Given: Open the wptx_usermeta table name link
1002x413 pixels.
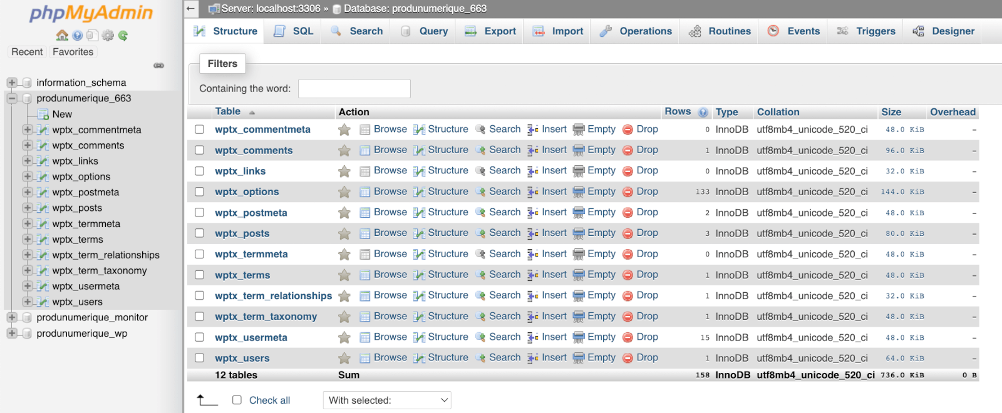Looking at the screenshot, I should click(251, 338).
